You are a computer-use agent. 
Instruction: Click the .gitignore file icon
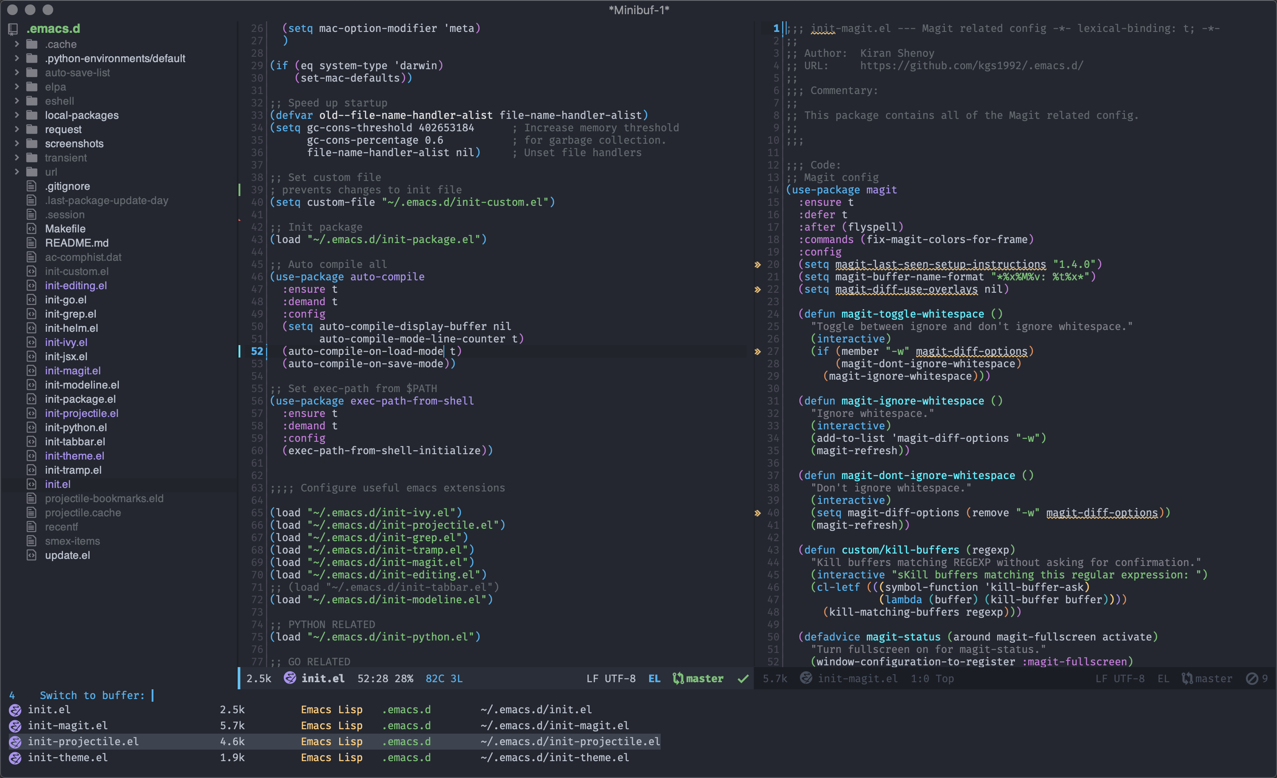click(31, 186)
